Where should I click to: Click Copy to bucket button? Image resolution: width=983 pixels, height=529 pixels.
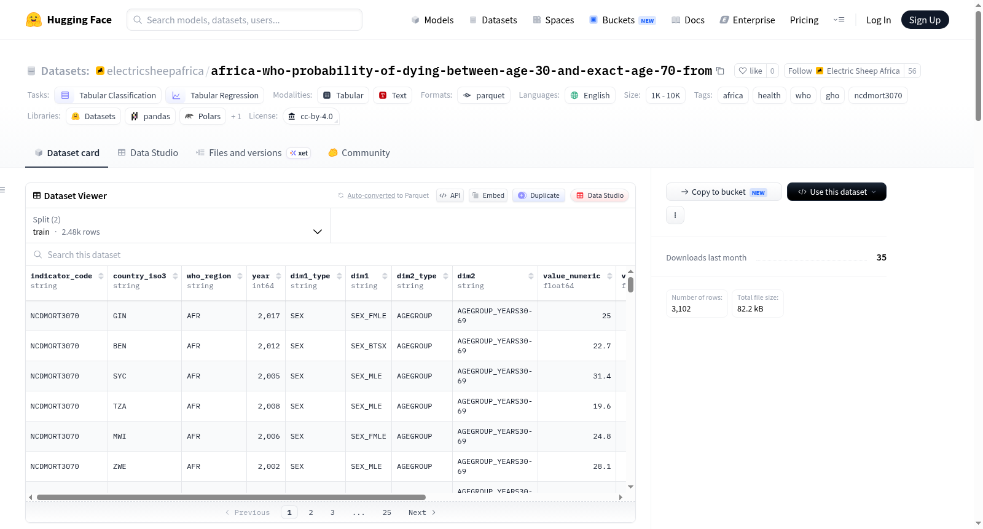(724, 192)
